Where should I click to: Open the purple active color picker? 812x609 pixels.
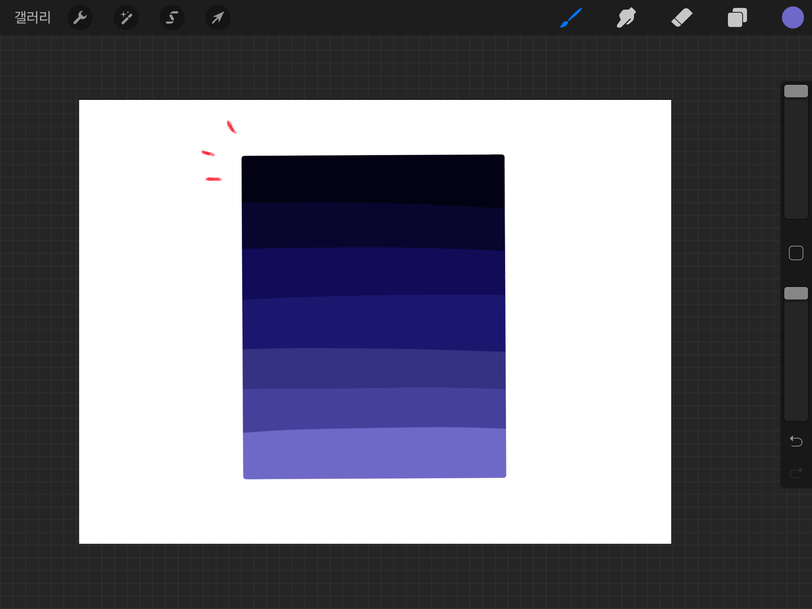[x=793, y=17]
